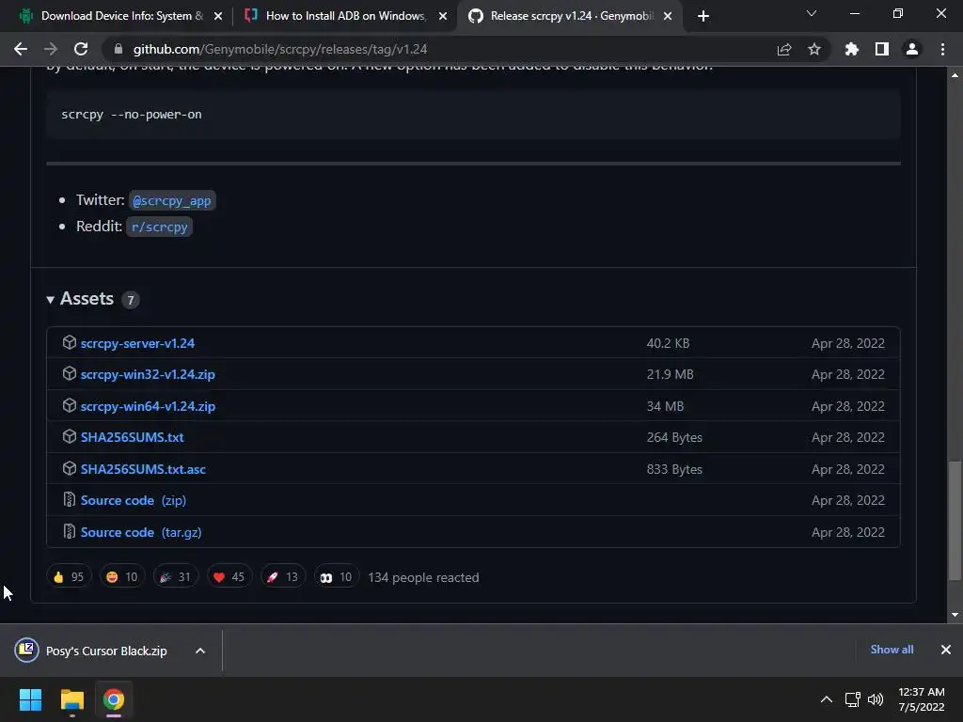963x722 pixels.
Task: Click package icon beside SHA256SUMS.txt.asc
Action: pos(70,468)
